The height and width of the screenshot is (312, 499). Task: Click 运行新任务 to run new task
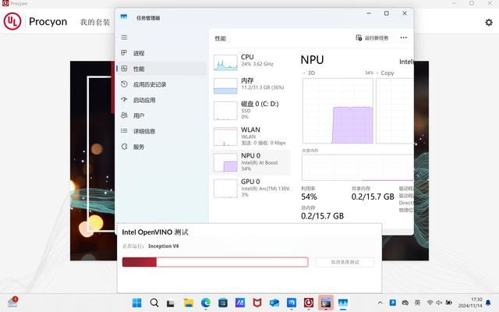[372, 37]
